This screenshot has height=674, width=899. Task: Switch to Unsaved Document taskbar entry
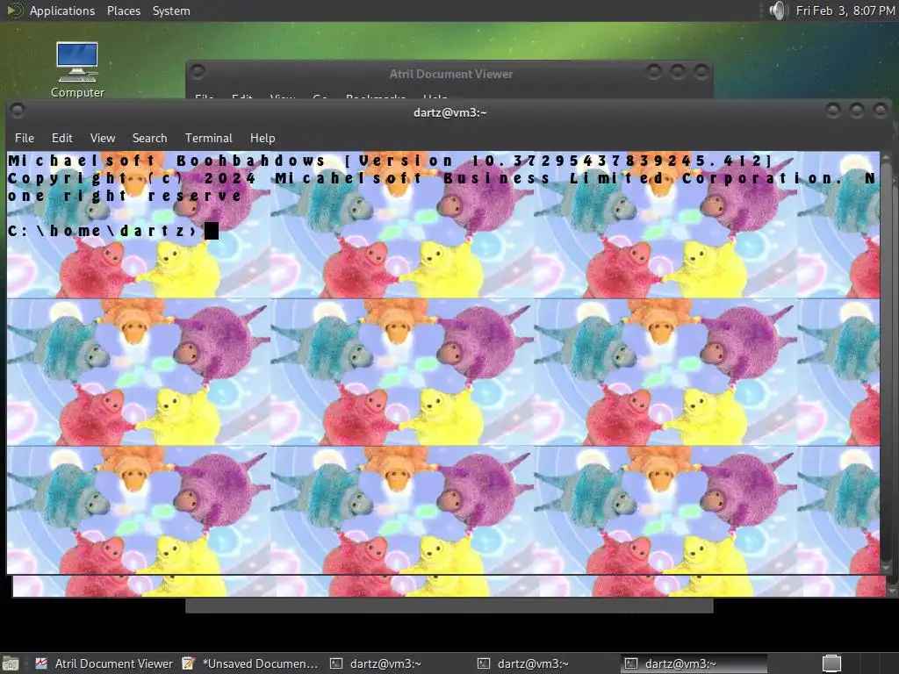[x=250, y=663]
